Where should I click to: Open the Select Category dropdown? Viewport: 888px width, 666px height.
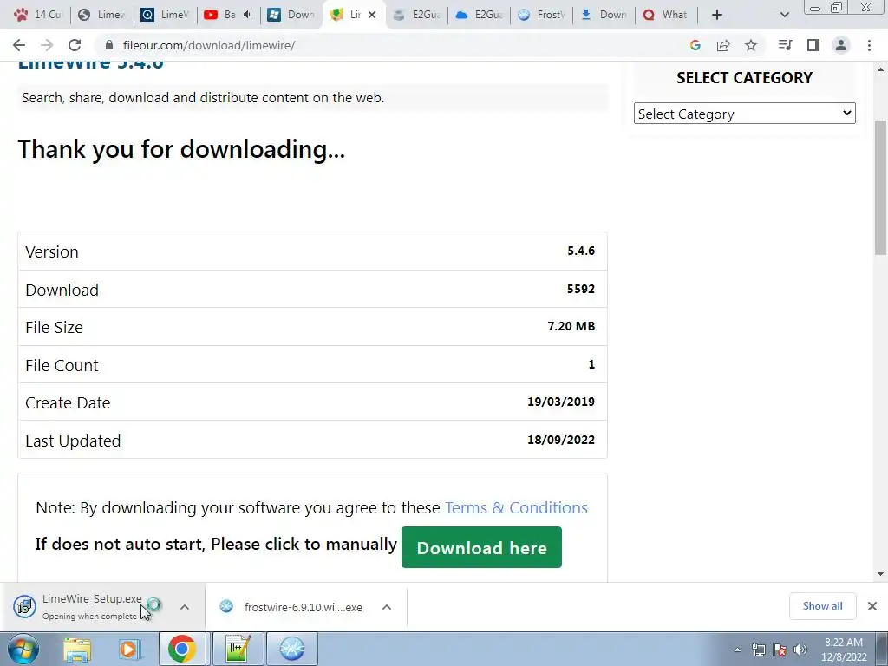(744, 114)
